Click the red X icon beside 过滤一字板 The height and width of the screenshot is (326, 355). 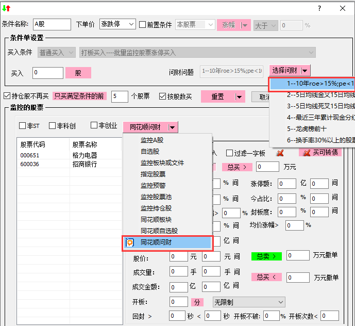pos(280,153)
